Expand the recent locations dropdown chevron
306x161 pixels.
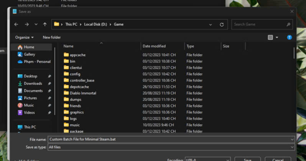36,24
